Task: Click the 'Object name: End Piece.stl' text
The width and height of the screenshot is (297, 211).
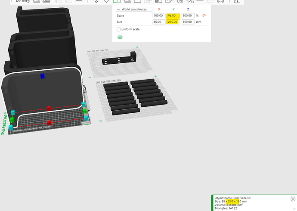Action: coord(232,198)
